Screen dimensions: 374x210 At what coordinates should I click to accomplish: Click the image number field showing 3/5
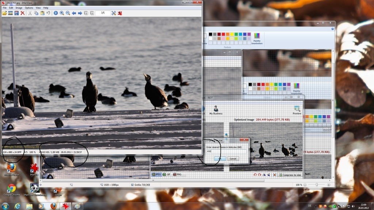pos(103,13)
